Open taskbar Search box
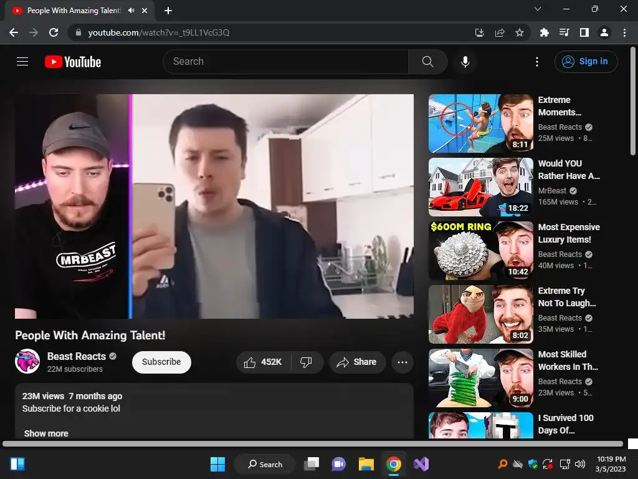 point(265,464)
